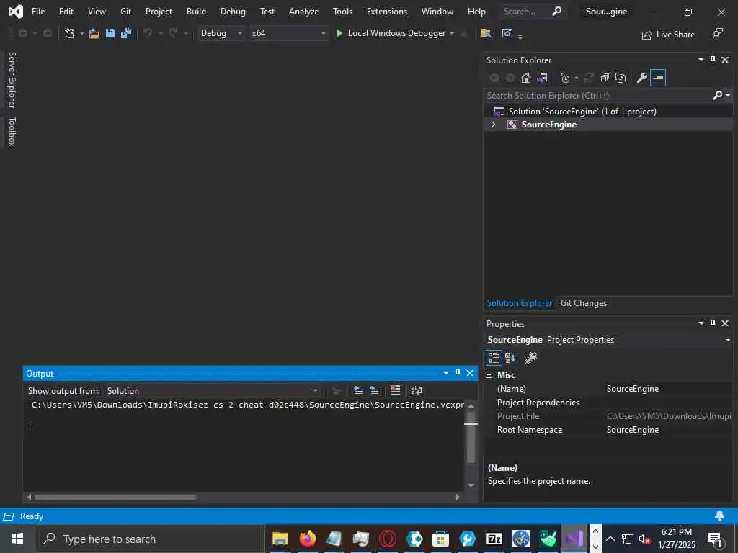
Task: Open the Toolbox side tab
Action: click(x=12, y=132)
